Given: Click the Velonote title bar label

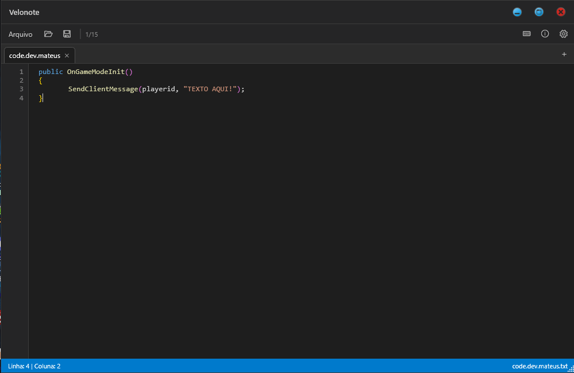Looking at the screenshot, I should (24, 11).
